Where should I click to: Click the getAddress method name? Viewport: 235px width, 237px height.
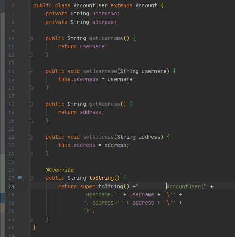105,104
